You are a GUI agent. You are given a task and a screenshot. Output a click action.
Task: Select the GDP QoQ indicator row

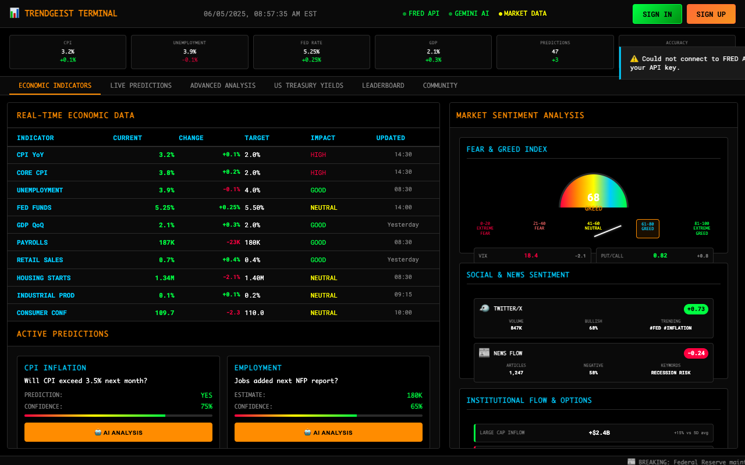click(x=223, y=225)
